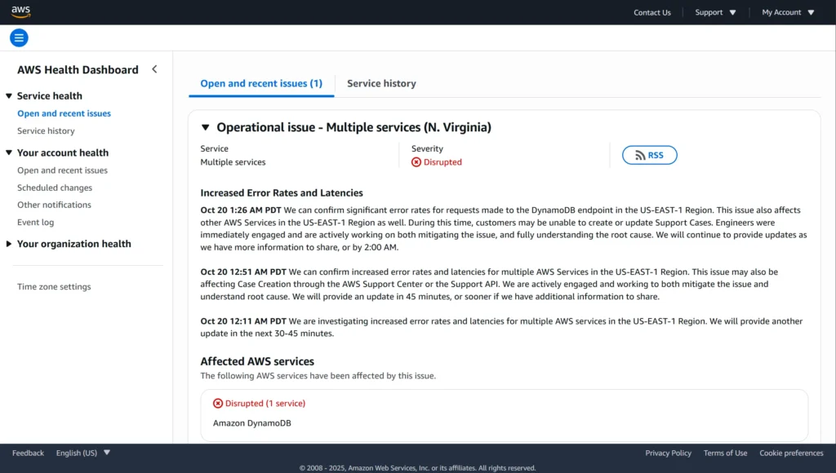This screenshot has width=836, height=473.
Task: Go to Scheduled changes
Action: [x=55, y=188]
